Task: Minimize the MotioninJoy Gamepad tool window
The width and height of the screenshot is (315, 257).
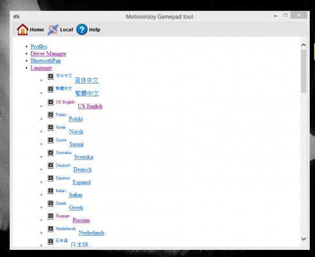Action: tap(276, 16)
